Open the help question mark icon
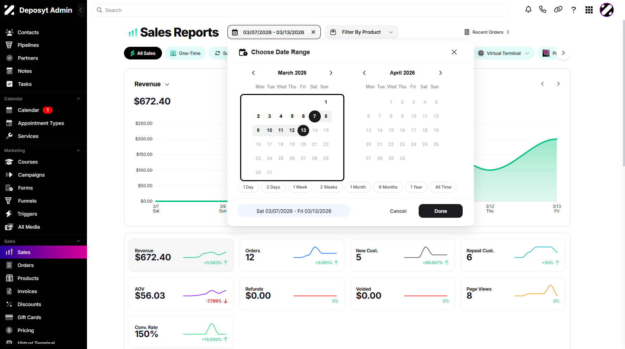 (574, 10)
